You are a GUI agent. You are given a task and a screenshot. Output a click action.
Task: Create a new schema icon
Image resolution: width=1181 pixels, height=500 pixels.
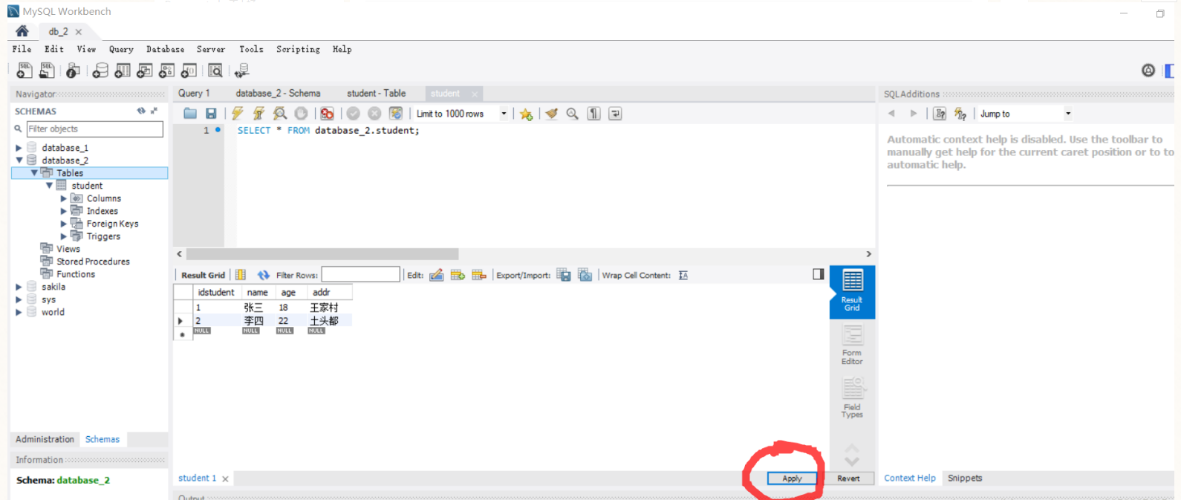tap(100, 71)
